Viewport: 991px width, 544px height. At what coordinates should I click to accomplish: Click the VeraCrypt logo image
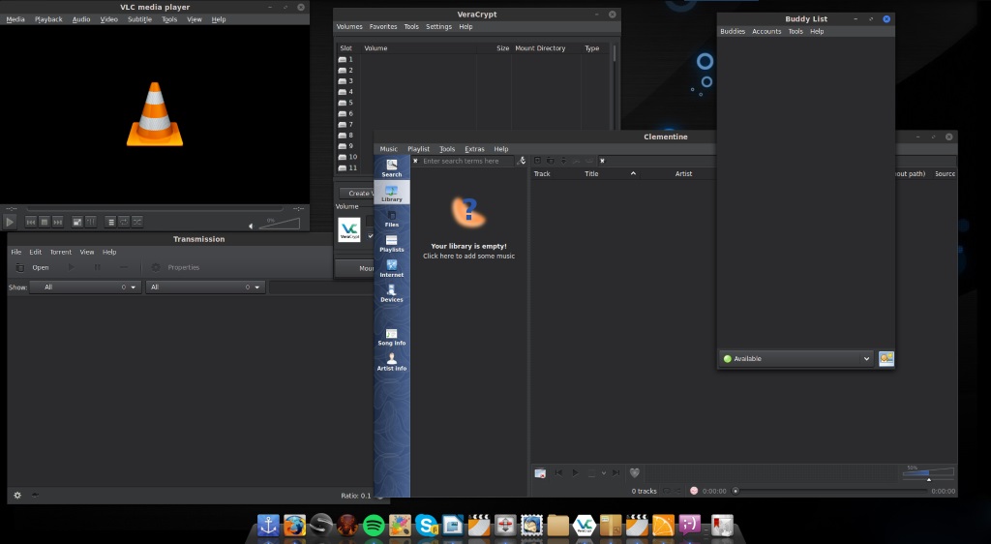(x=348, y=229)
